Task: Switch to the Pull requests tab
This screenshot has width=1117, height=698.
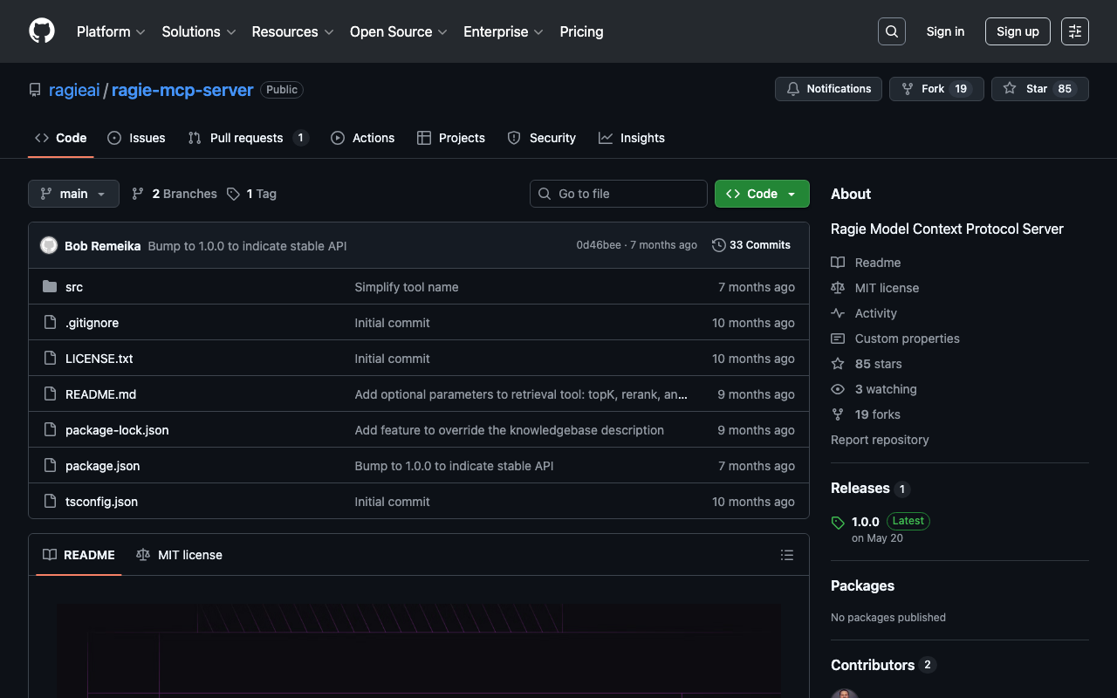Action: [247, 138]
